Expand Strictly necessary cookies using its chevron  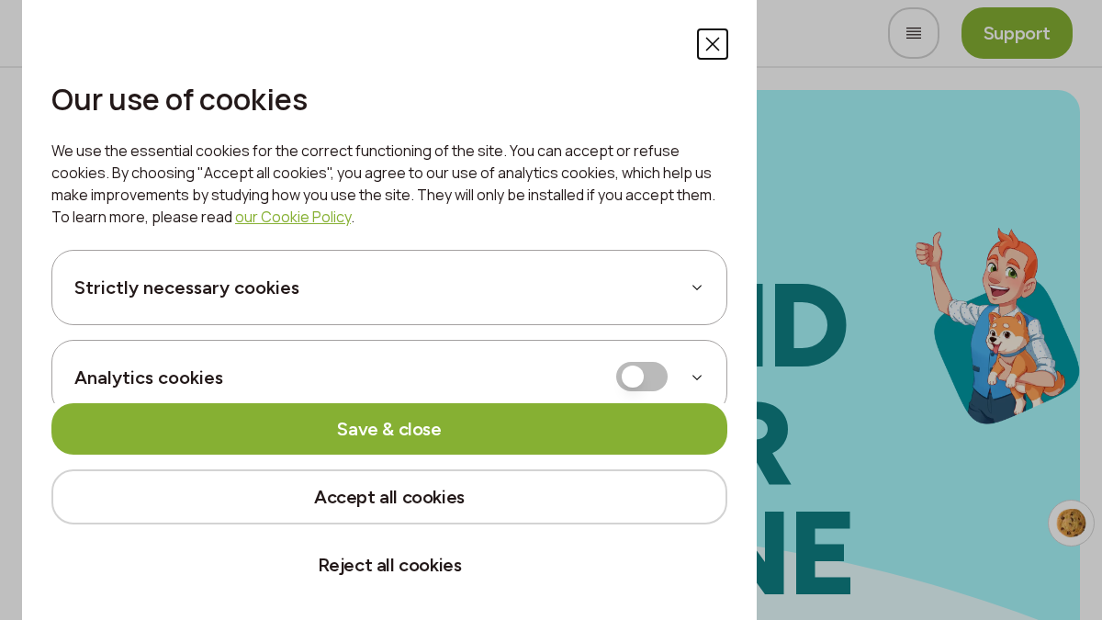click(697, 287)
